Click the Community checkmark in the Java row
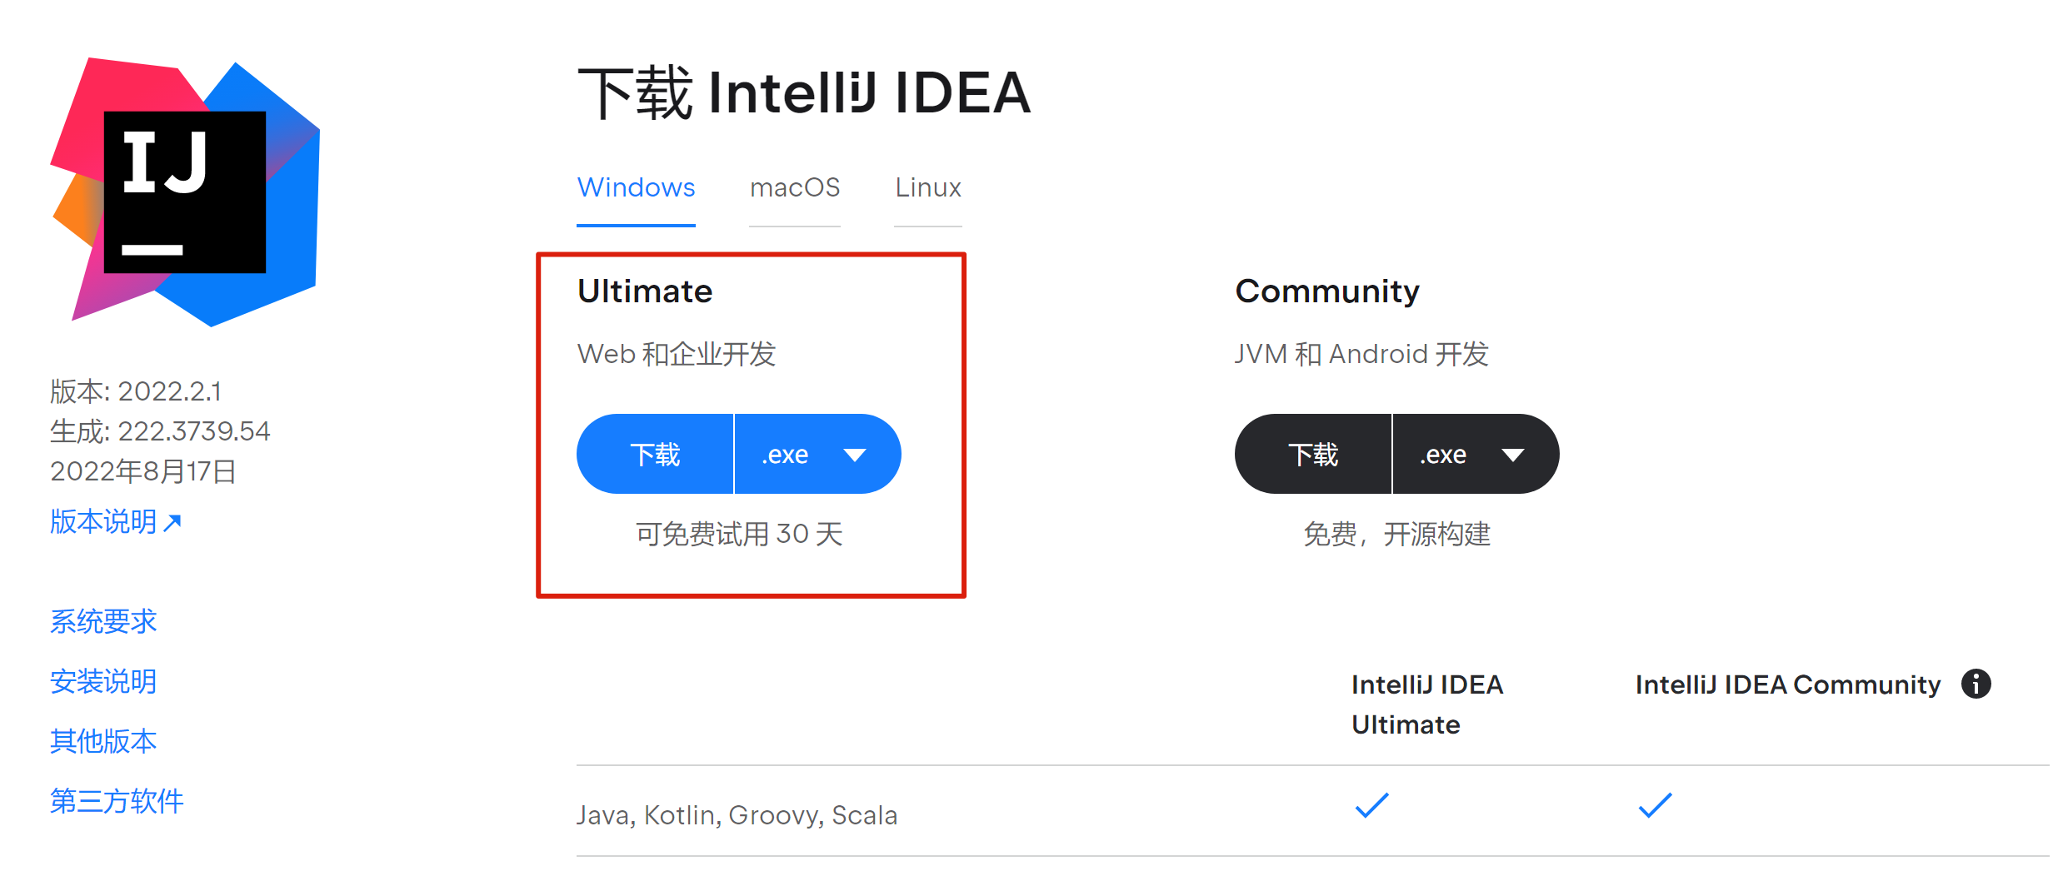The image size is (2068, 881). pos(1655,805)
